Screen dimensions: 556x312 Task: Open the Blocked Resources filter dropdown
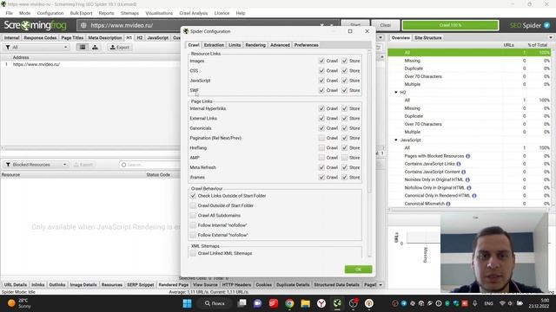click(x=36, y=165)
